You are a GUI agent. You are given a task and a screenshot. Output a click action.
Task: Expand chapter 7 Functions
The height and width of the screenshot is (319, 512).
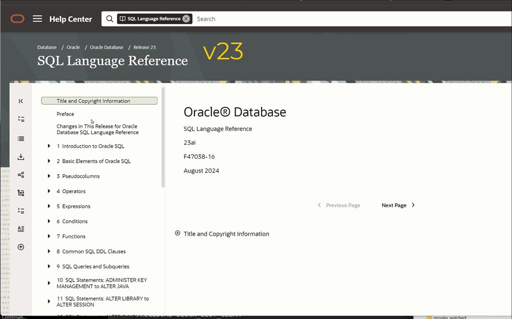(49, 236)
